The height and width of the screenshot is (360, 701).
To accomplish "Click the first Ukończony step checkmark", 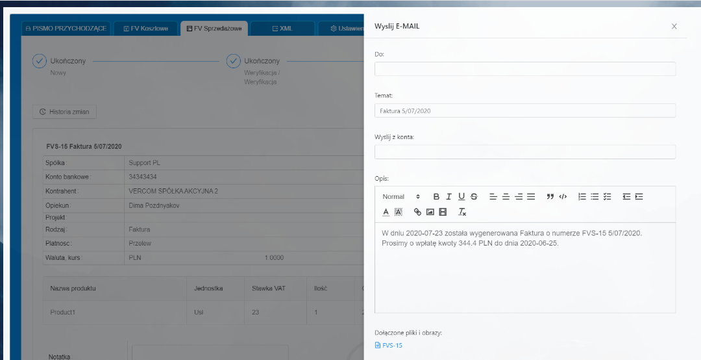I will [40, 61].
